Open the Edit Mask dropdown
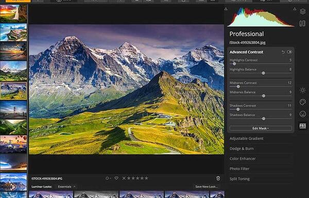 tap(261, 128)
